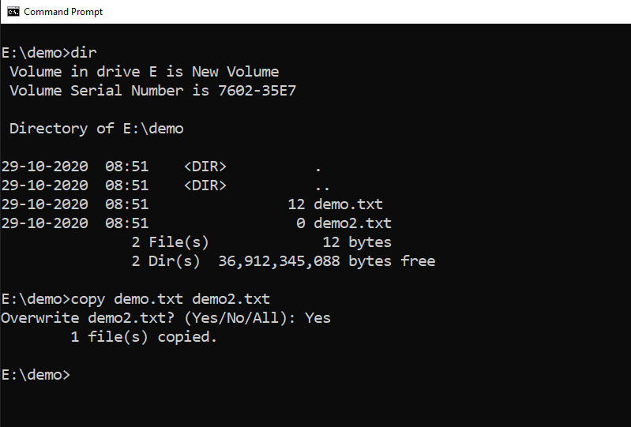Click the demo2.txt filename in directory listing
This screenshot has height=427, width=631.
point(352,223)
